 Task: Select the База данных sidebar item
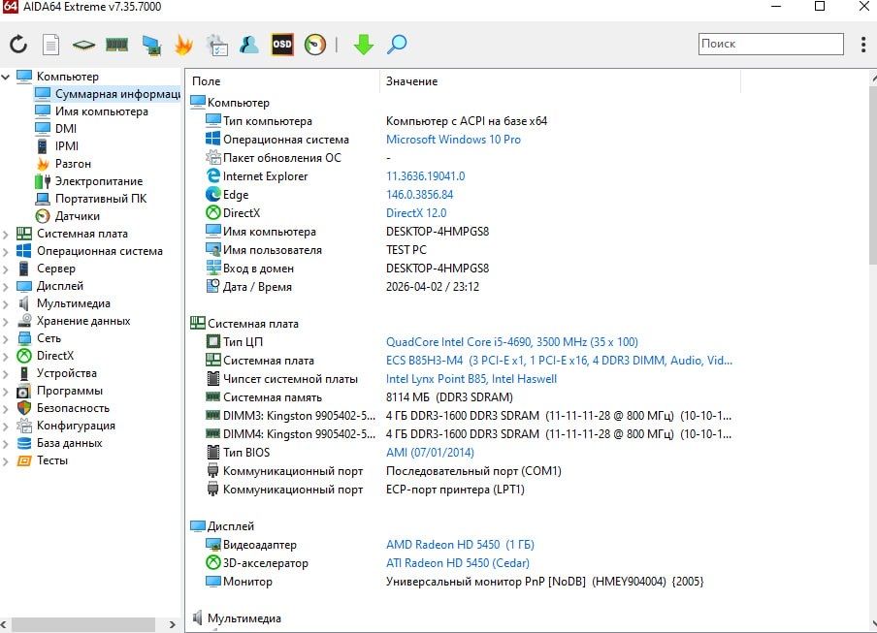[x=60, y=443]
